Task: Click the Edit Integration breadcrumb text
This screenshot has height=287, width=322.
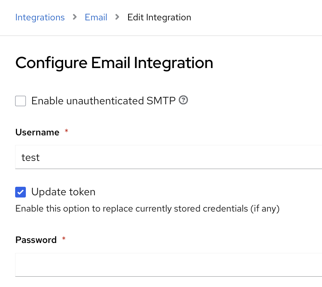Action: [x=159, y=17]
